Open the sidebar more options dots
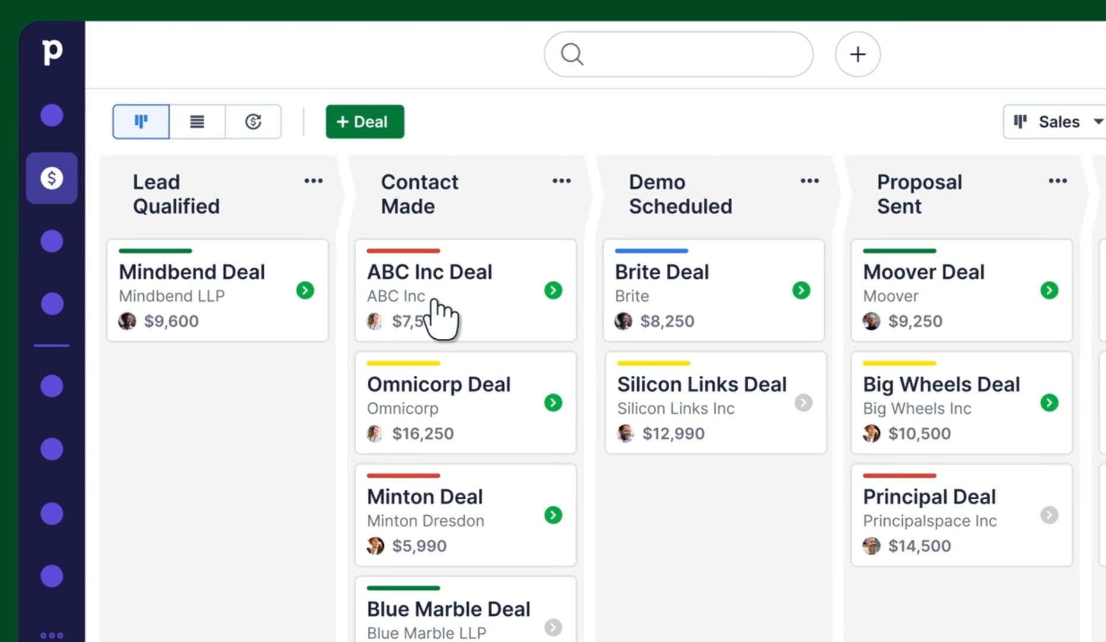The width and height of the screenshot is (1106, 642). [x=52, y=635]
